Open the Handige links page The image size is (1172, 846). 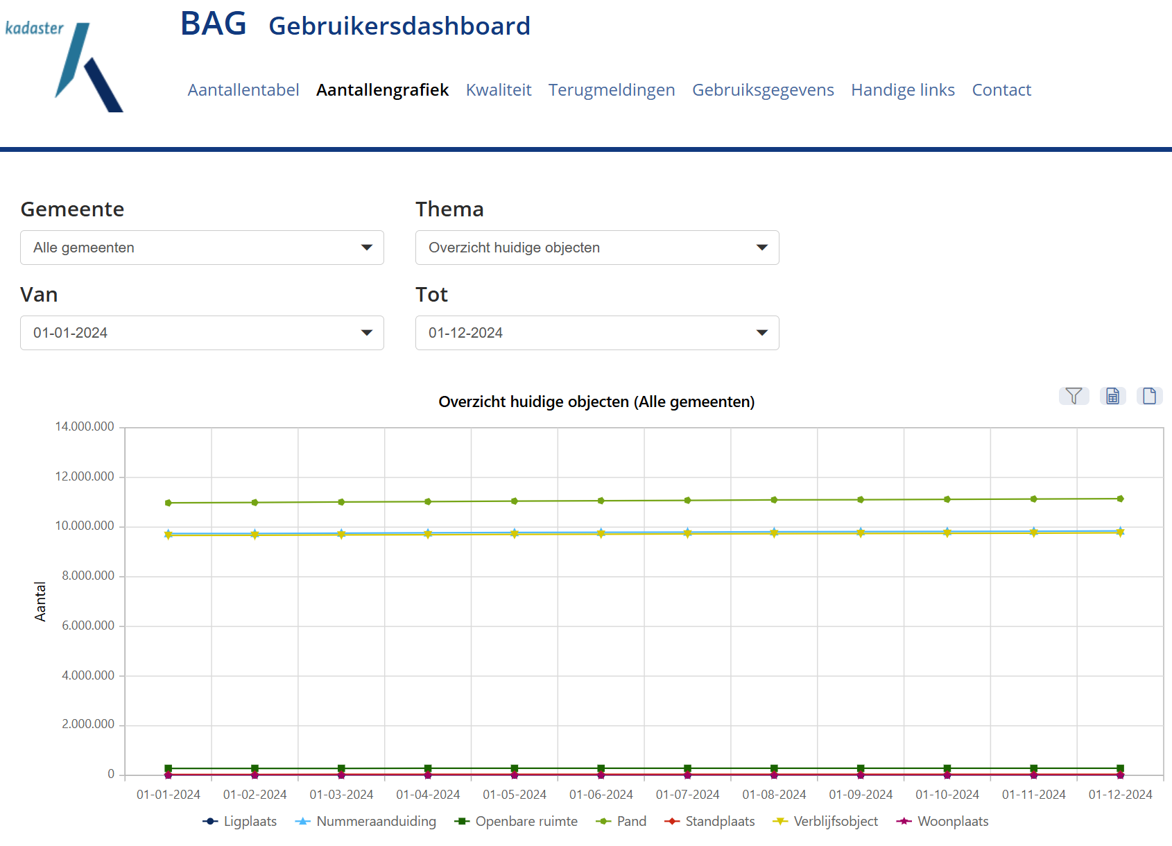pos(903,90)
